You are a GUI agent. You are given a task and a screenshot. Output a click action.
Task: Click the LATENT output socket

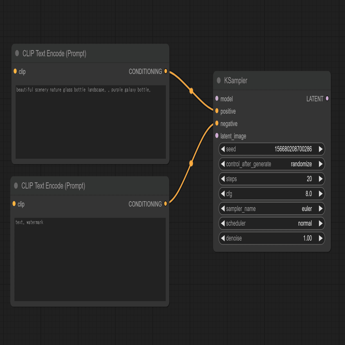point(327,98)
